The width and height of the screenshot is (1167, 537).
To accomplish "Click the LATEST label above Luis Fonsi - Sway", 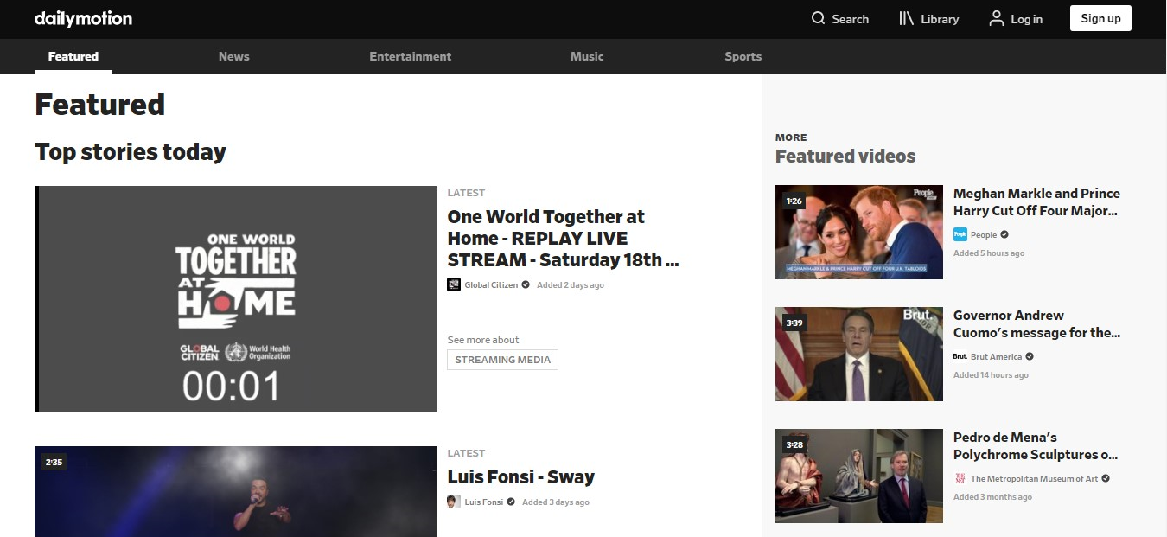I will pyautogui.click(x=466, y=453).
